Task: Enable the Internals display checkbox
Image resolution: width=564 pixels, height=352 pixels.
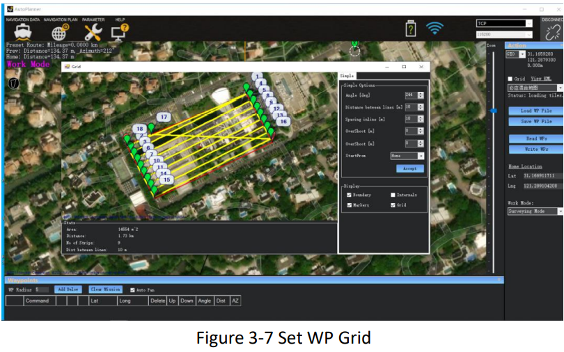Action: 393,195
